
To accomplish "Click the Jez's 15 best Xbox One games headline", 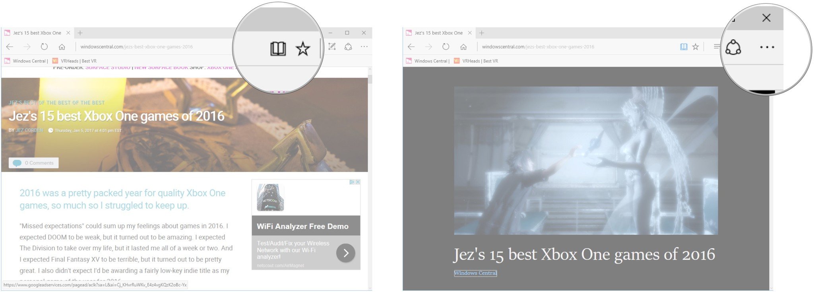I will 116,116.
